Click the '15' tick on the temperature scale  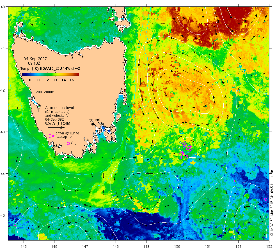[72, 80]
